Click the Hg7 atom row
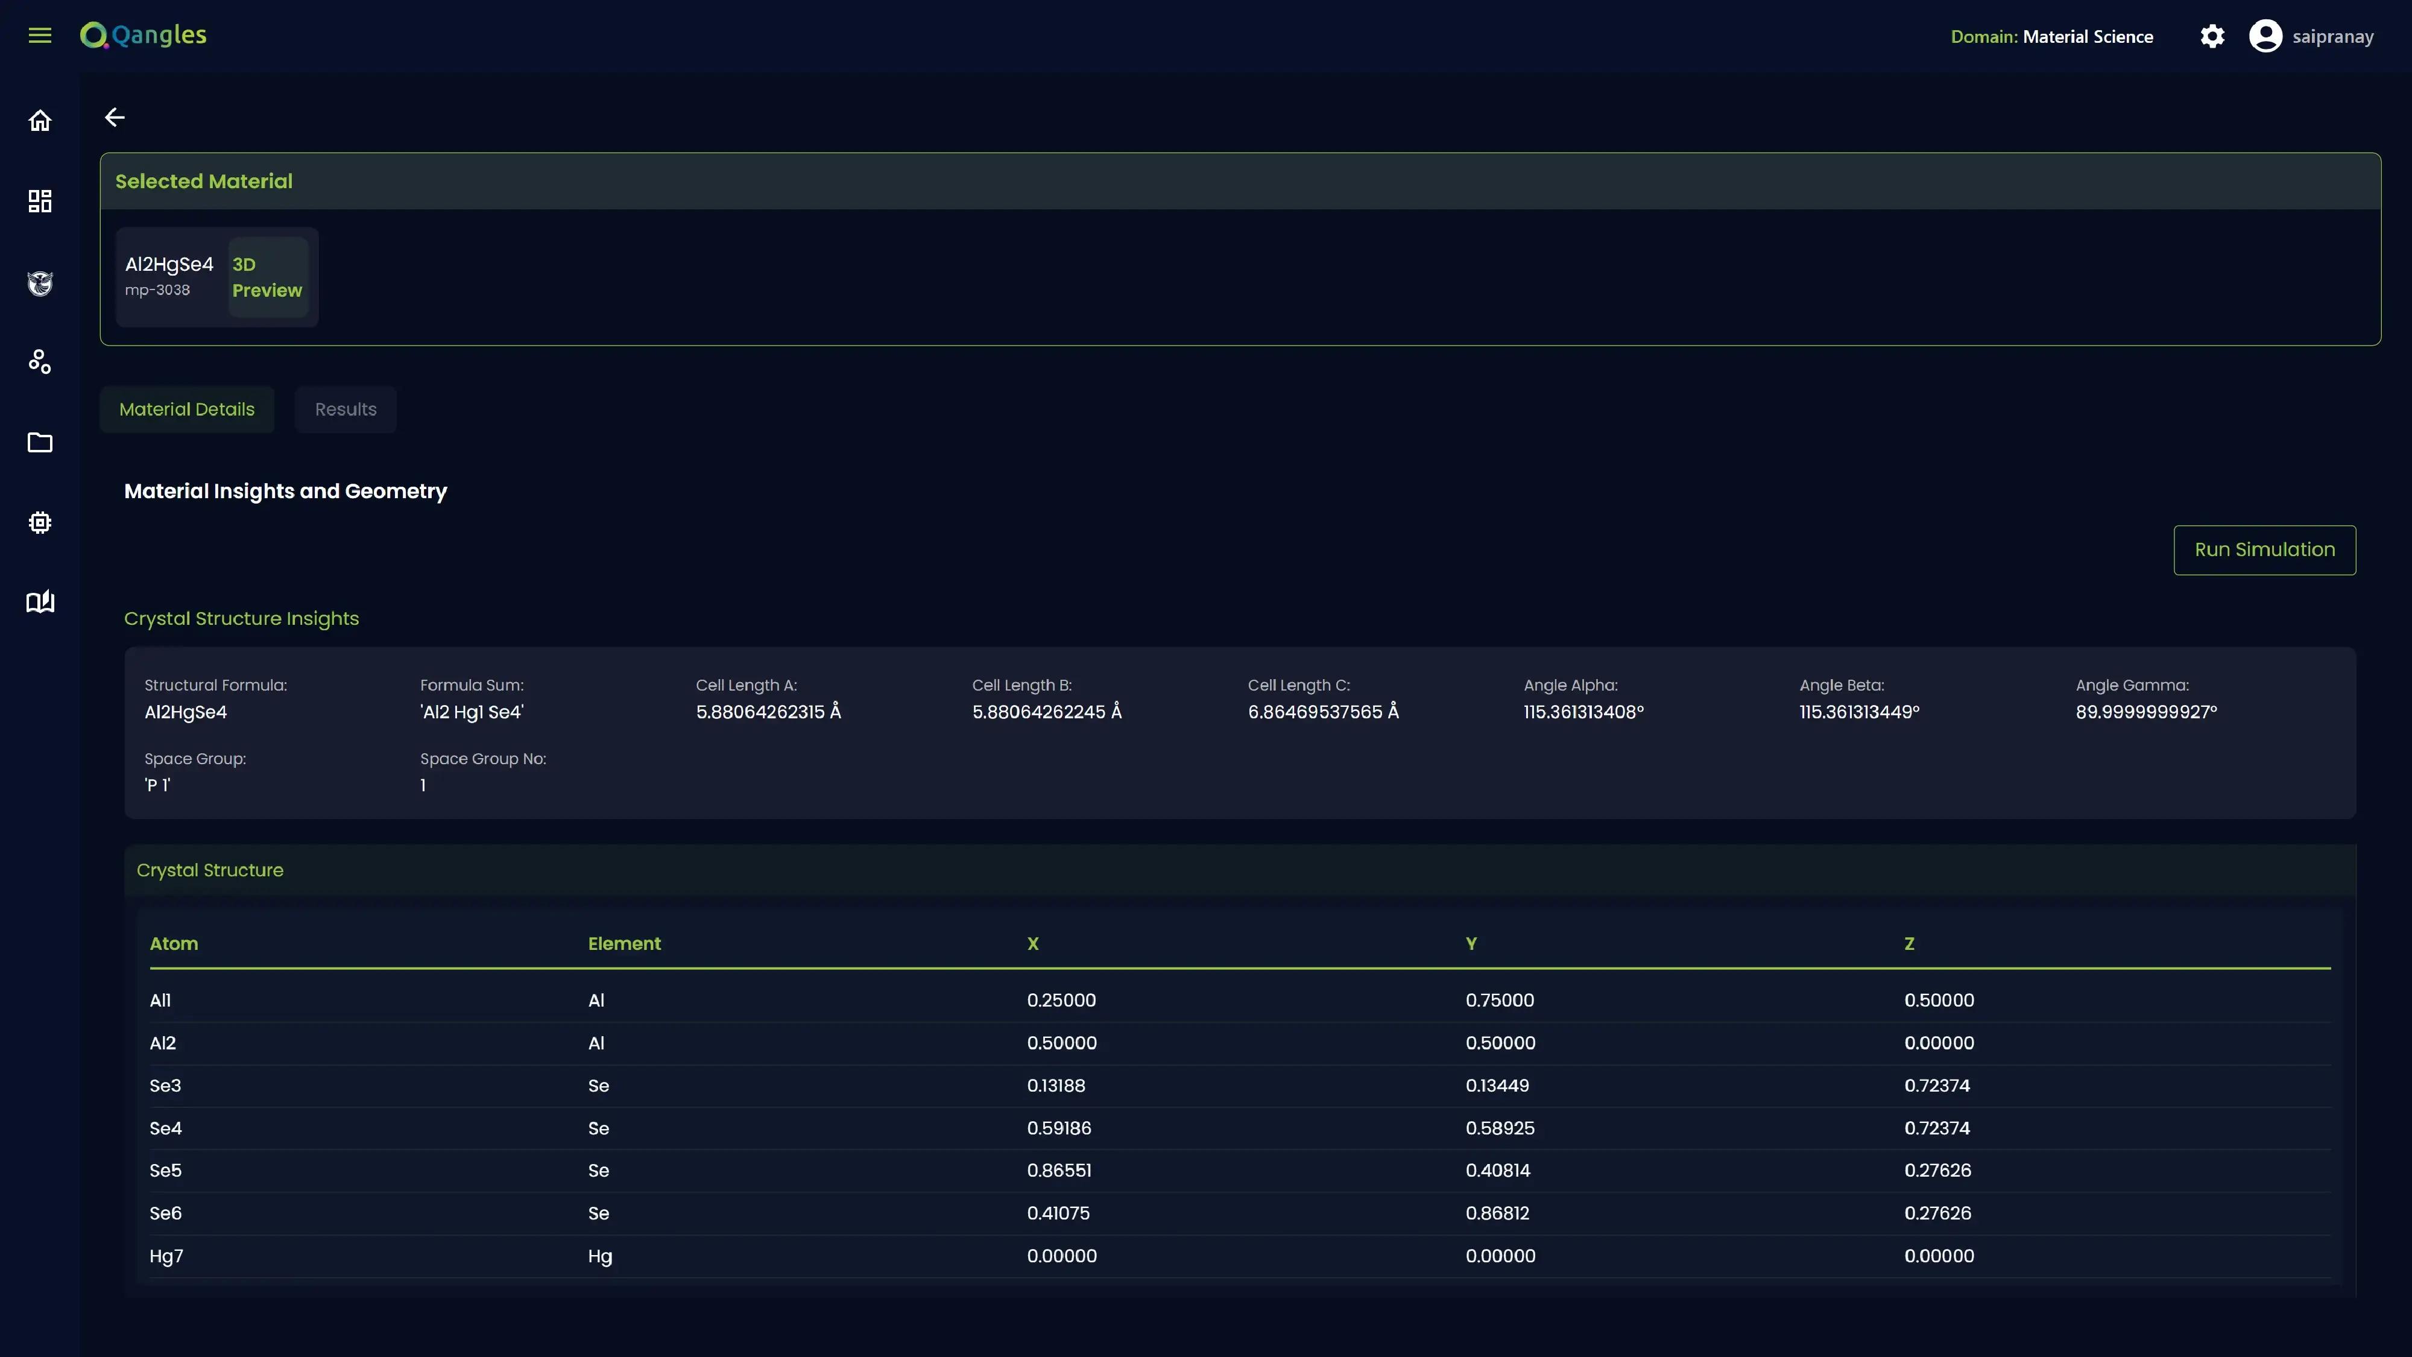 [1239, 1256]
